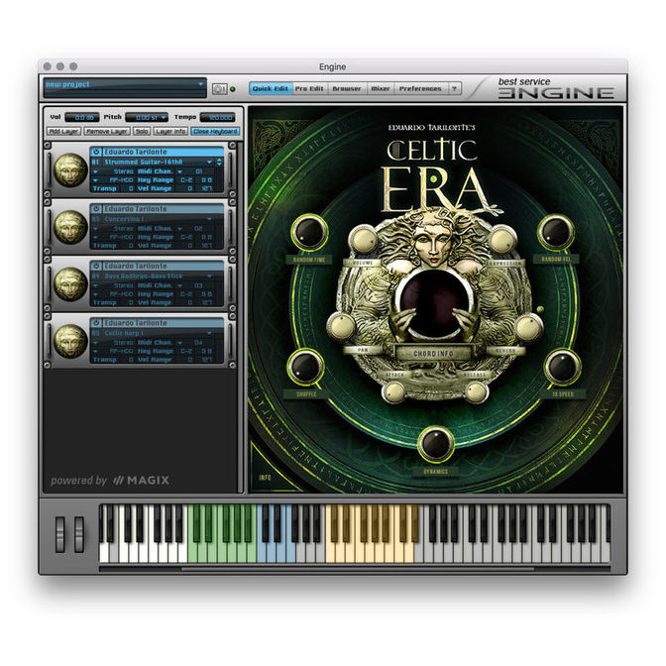Click Transp value on Strummed Guitar layer
This screenshot has width=666, height=666.
pyautogui.click(x=131, y=188)
